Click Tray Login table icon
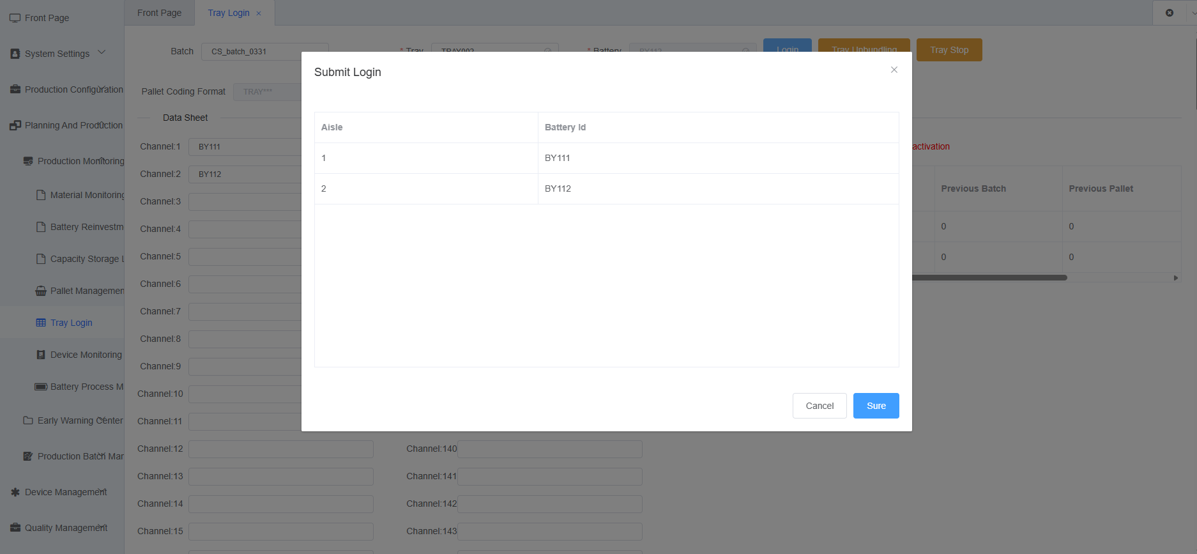Viewport: 1197px width, 554px height. pos(41,323)
